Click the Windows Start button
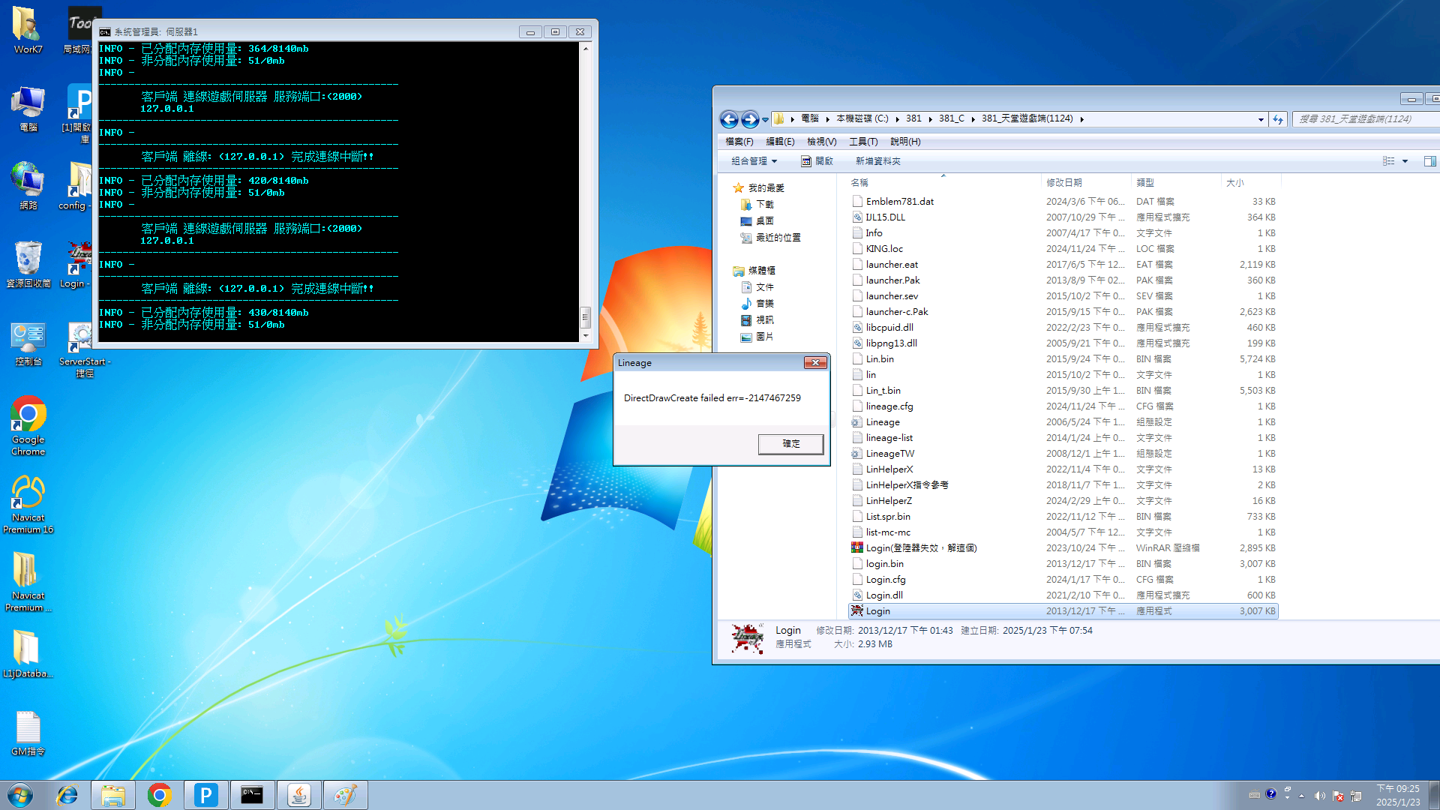Viewport: 1440px width, 810px height. tap(20, 795)
